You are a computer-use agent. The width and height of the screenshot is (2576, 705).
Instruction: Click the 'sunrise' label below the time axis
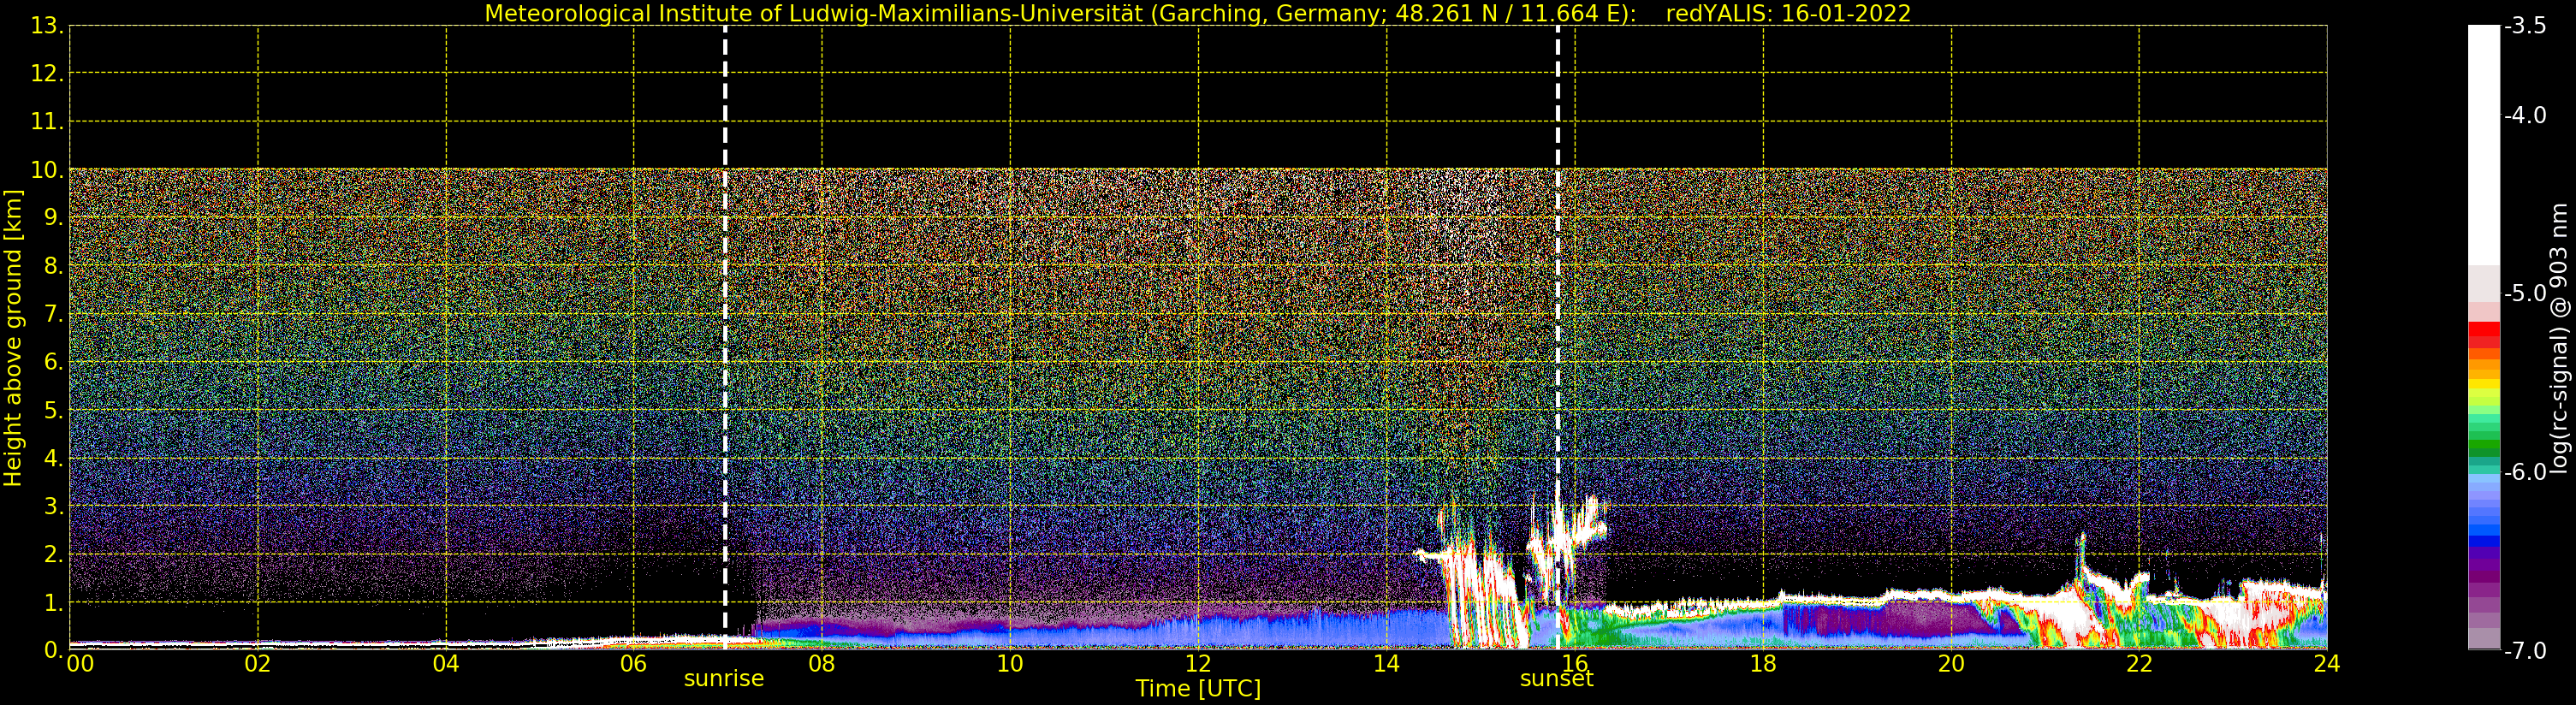coord(724,678)
